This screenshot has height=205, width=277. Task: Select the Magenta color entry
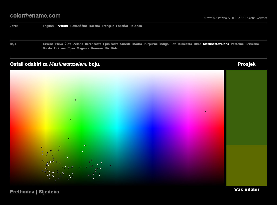click(x=83, y=49)
